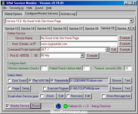Enable the Error Sound checkbox
The width and height of the screenshot is (138, 114).
coord(9,80)
